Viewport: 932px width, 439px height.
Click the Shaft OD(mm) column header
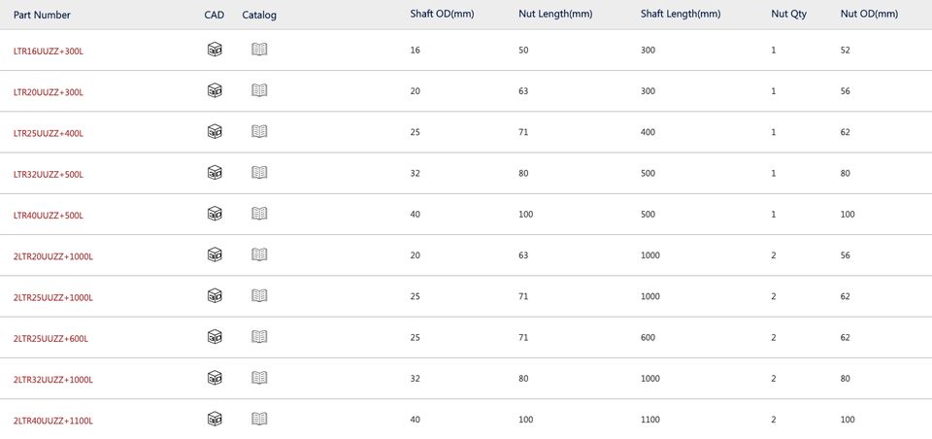point(442,15)
